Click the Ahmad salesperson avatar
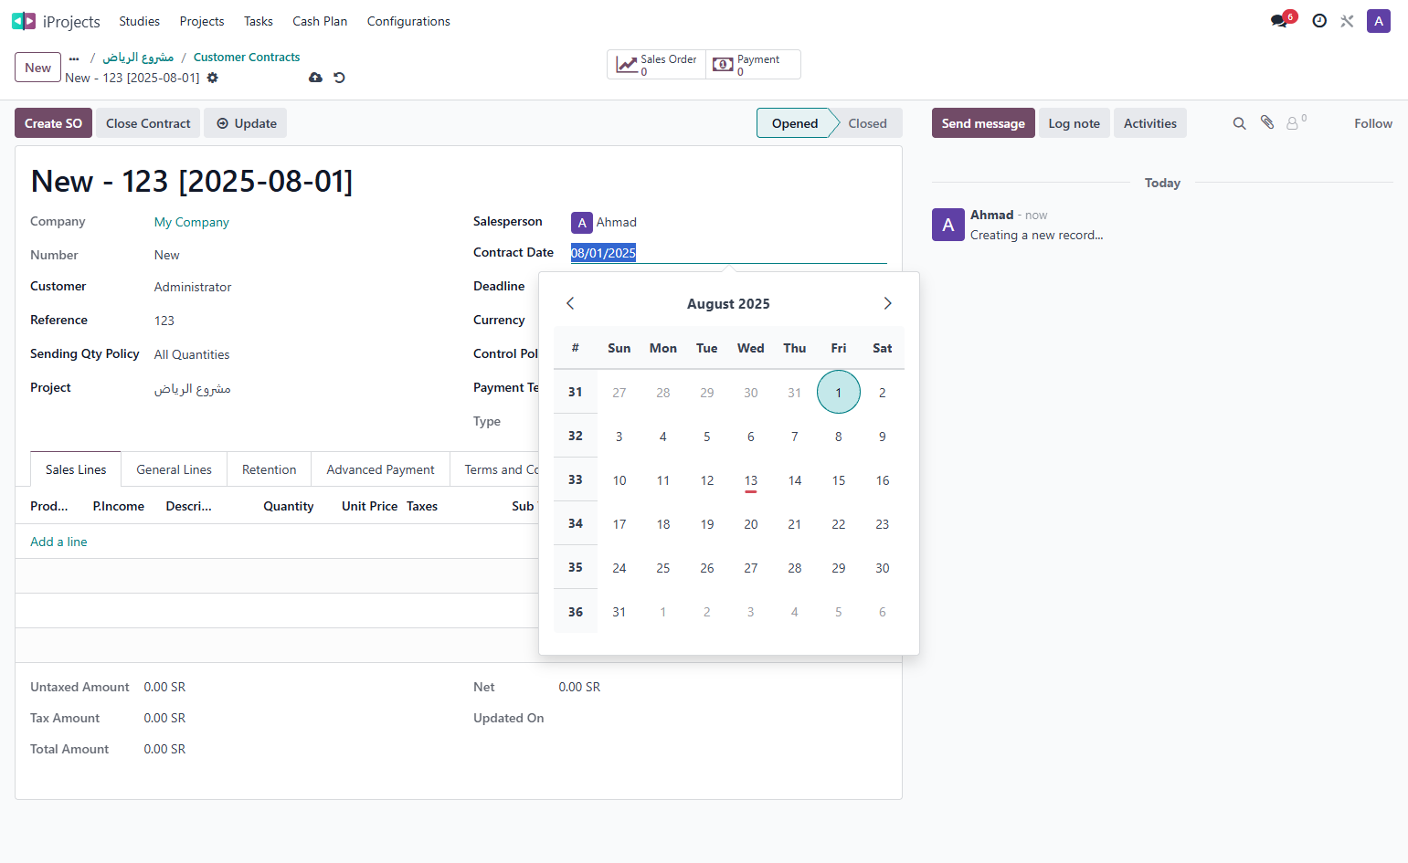1408x863 pixels. (x=582, y=222)
